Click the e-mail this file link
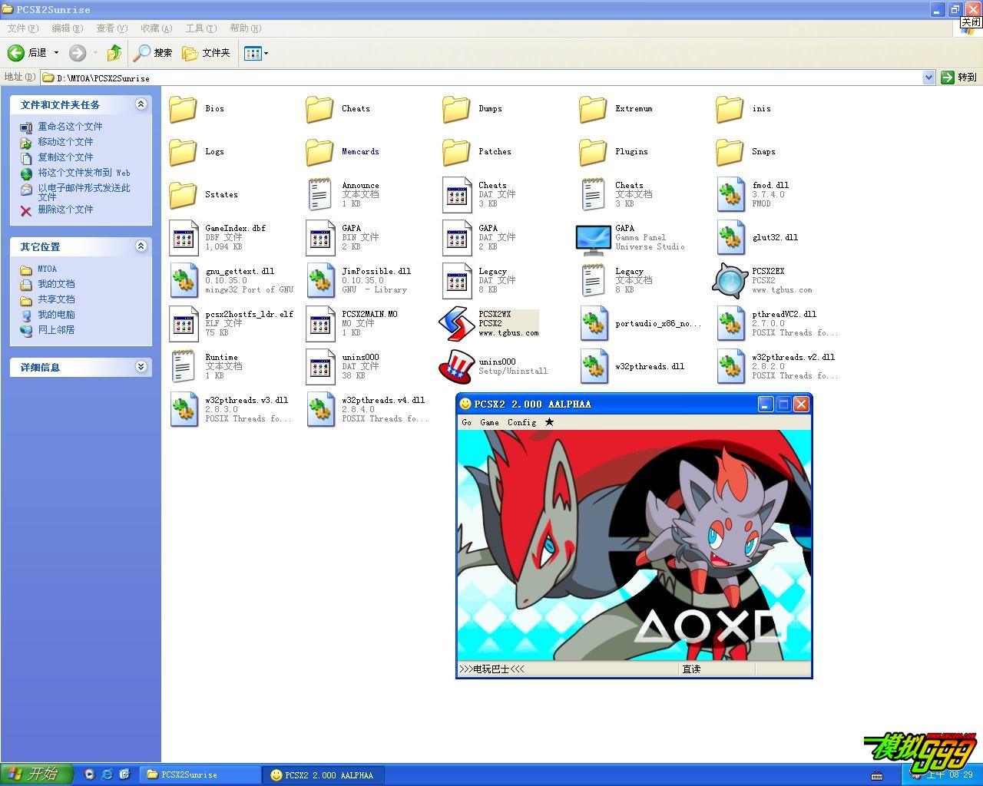The height and width of the screenshot is (786, 983). tap(84, 192)
